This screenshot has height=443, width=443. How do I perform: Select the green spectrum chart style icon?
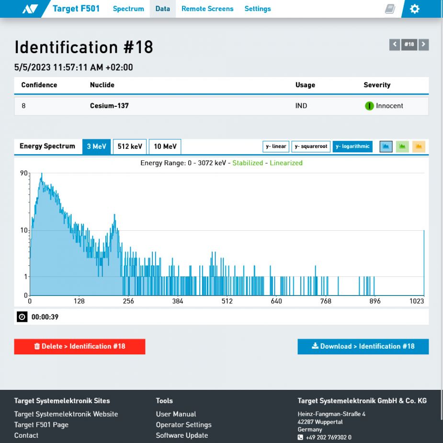point(402,147)
